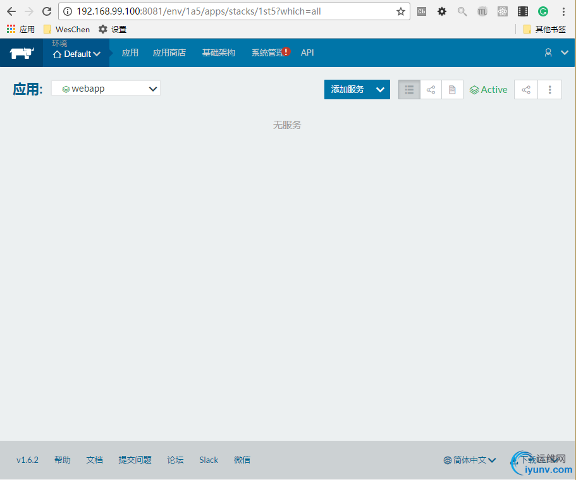
Task: Click the React devtools extension icon
Action: [503, 11]
